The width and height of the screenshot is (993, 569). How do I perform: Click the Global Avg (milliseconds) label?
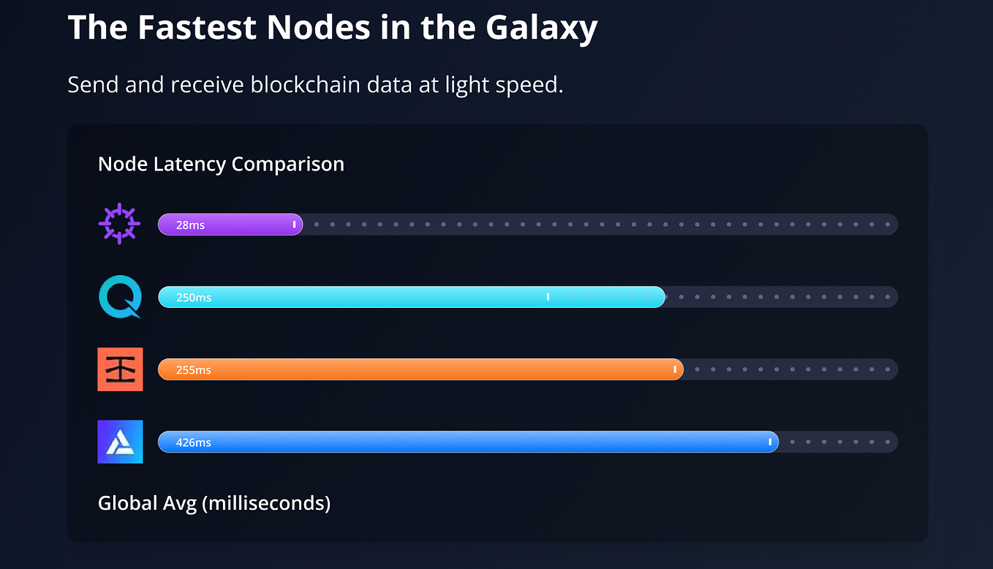[214, 503]
